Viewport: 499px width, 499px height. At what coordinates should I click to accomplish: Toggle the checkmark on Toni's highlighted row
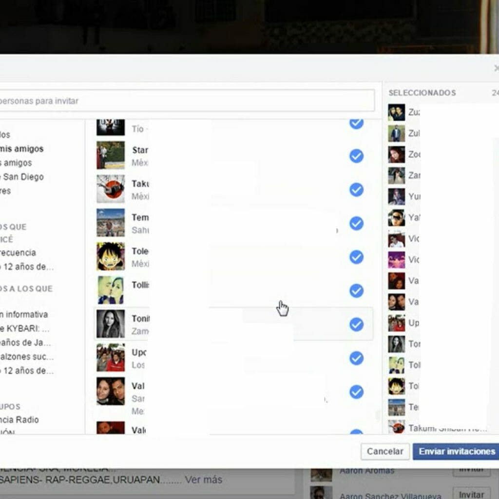point(356,325)
